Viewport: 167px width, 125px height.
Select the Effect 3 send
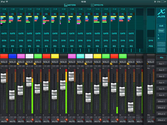161,114
